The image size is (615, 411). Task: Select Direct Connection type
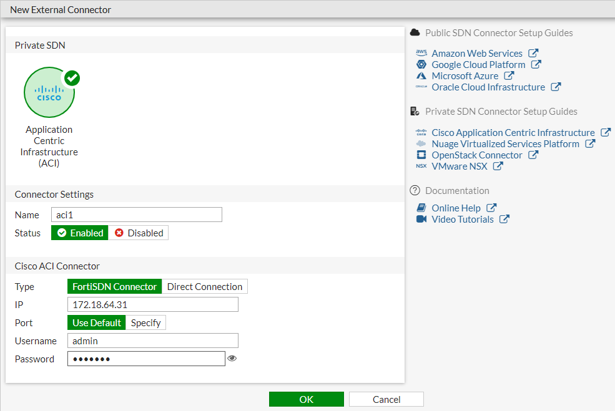(x=204, y=286)
